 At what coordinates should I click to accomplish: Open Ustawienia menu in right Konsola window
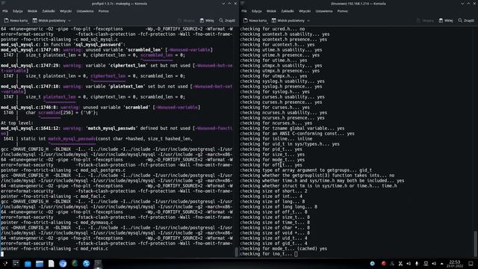tap(324, 11)
